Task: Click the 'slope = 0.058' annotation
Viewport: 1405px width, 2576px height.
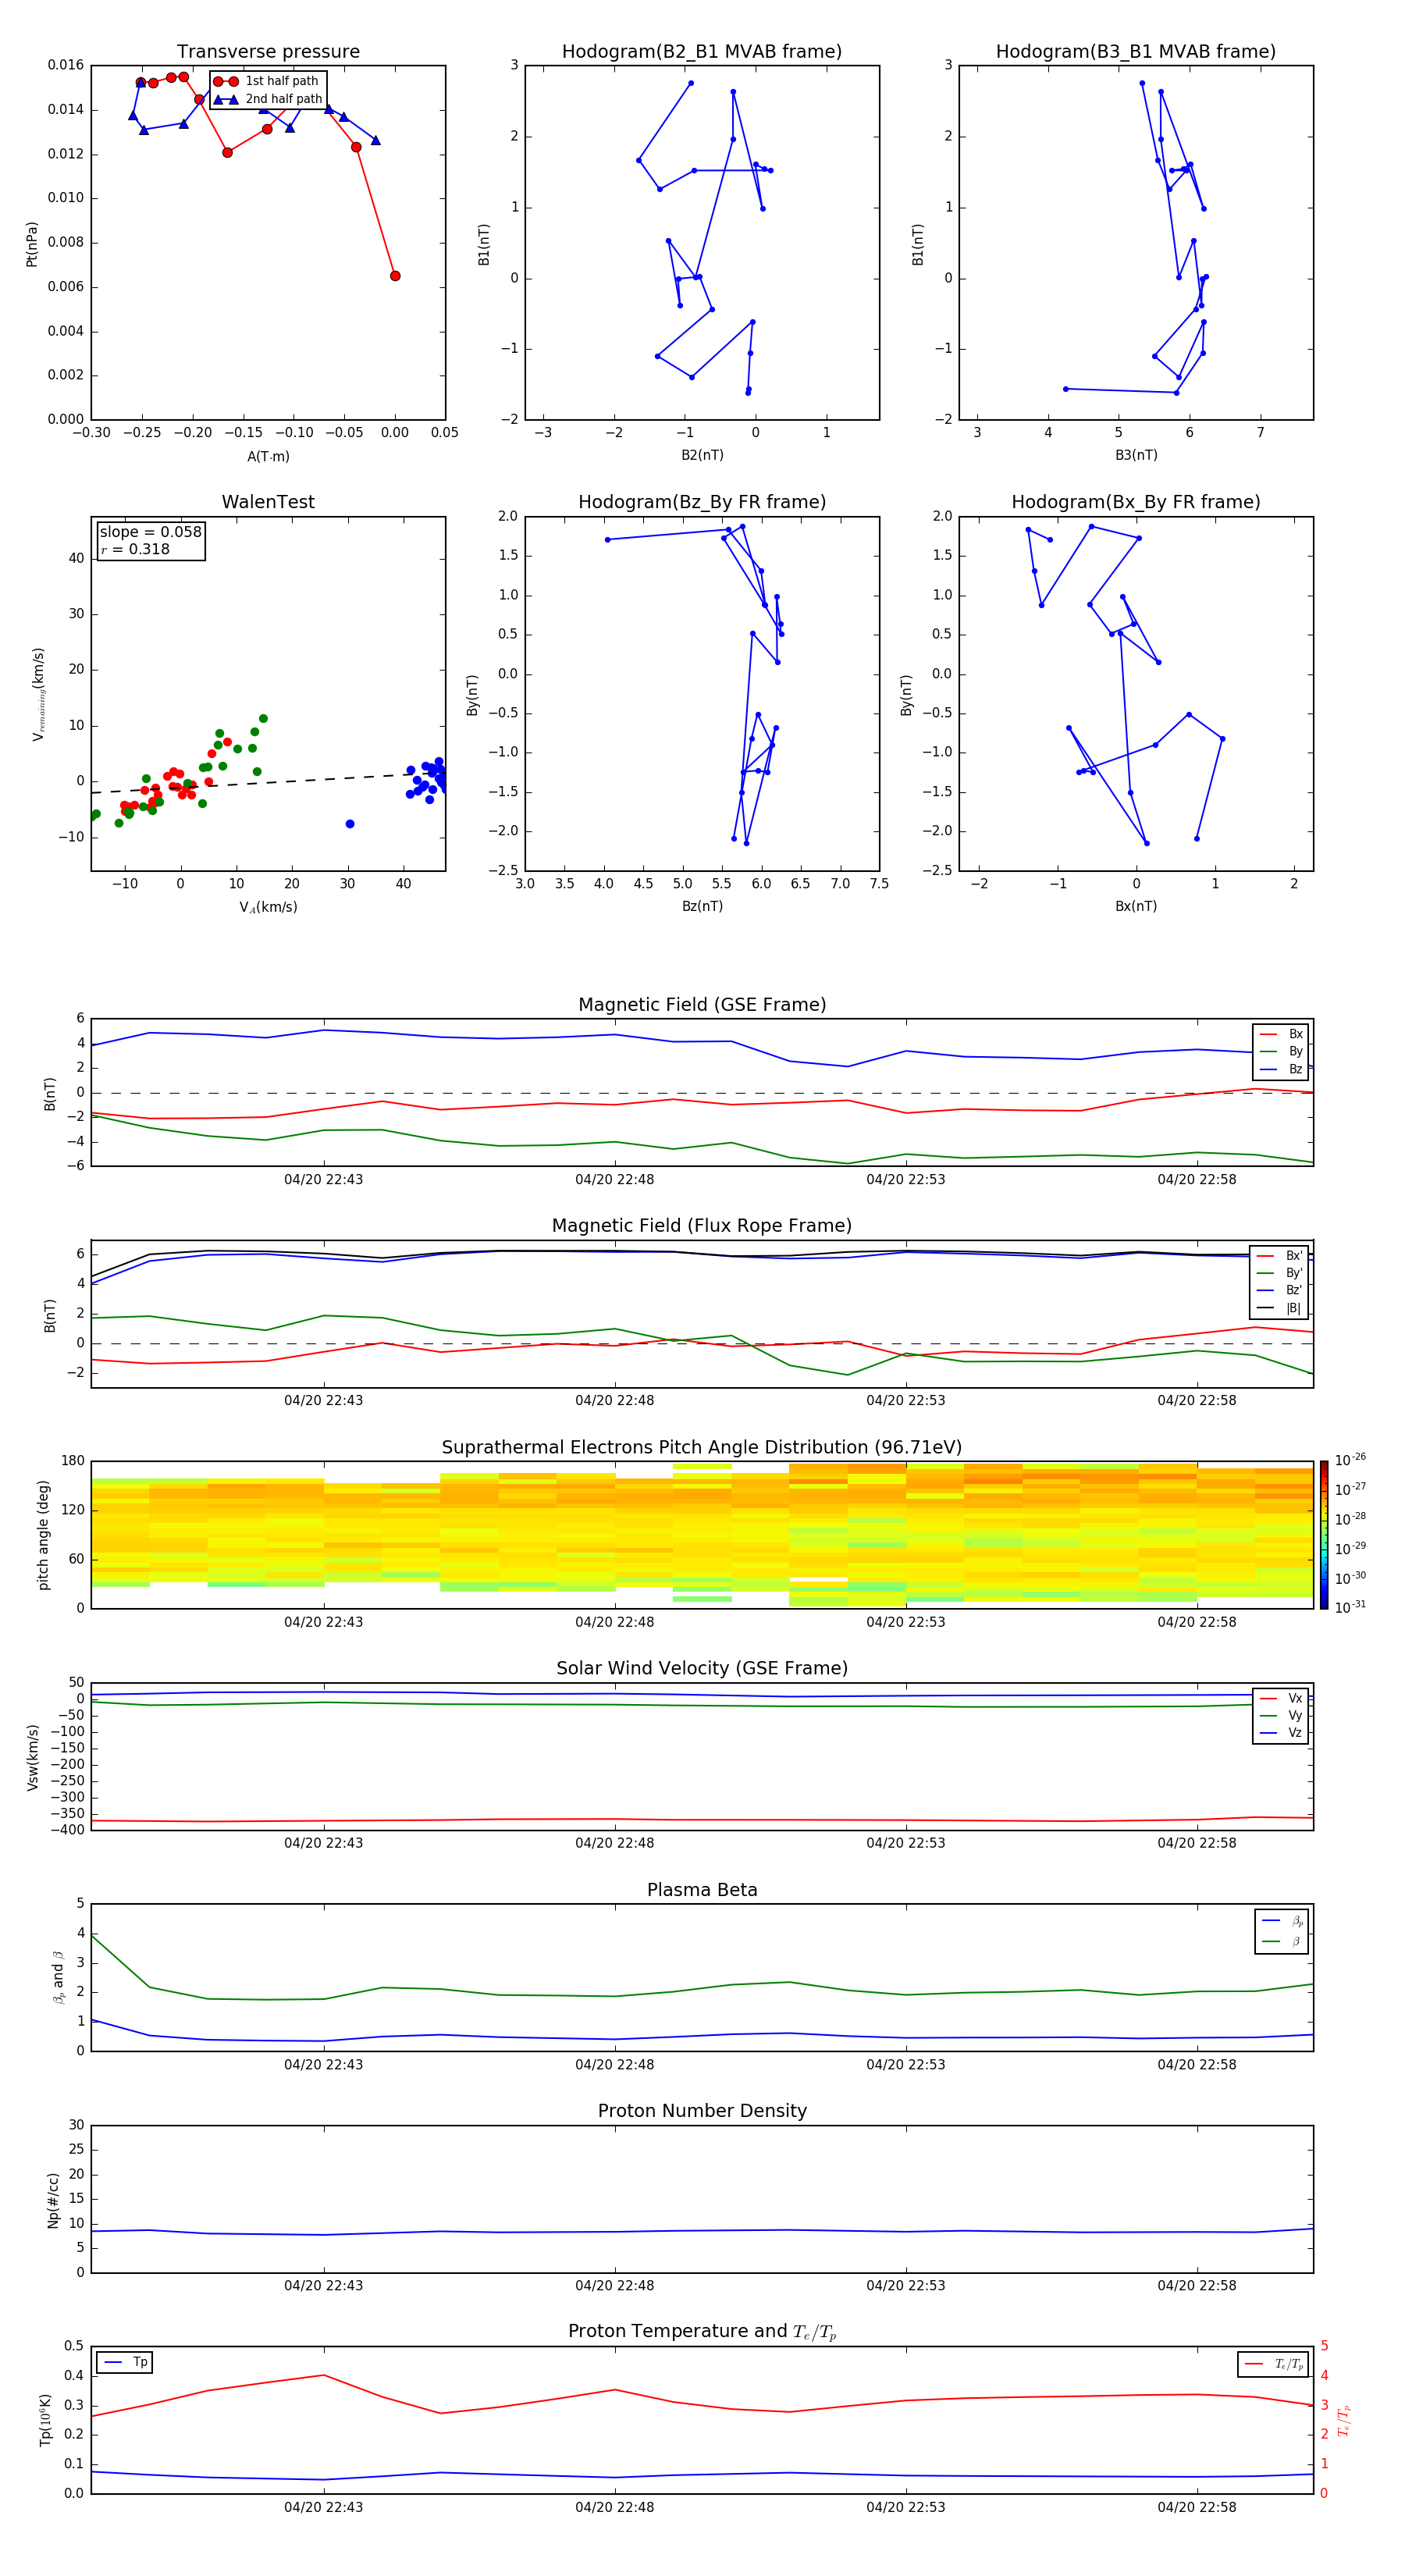Action: point(150,532)
